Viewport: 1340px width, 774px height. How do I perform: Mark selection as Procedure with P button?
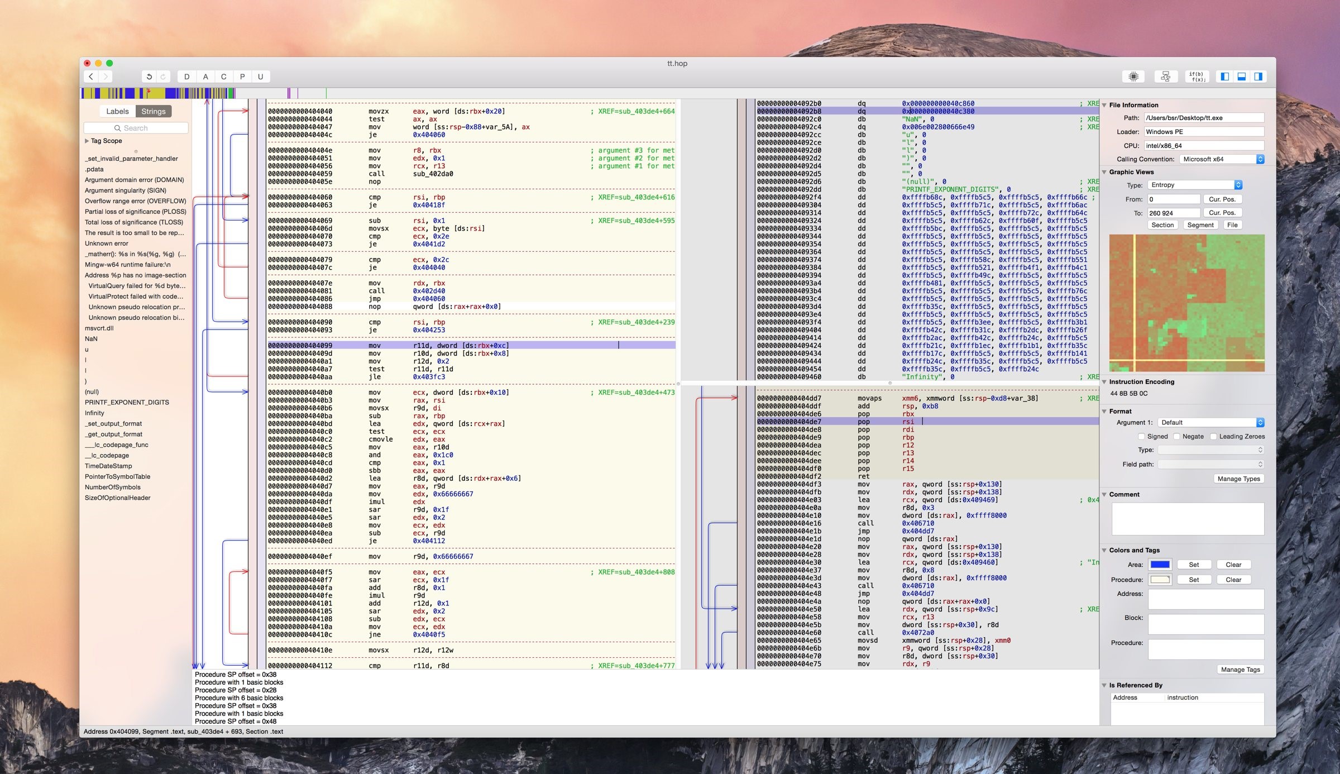coord(242,77)
